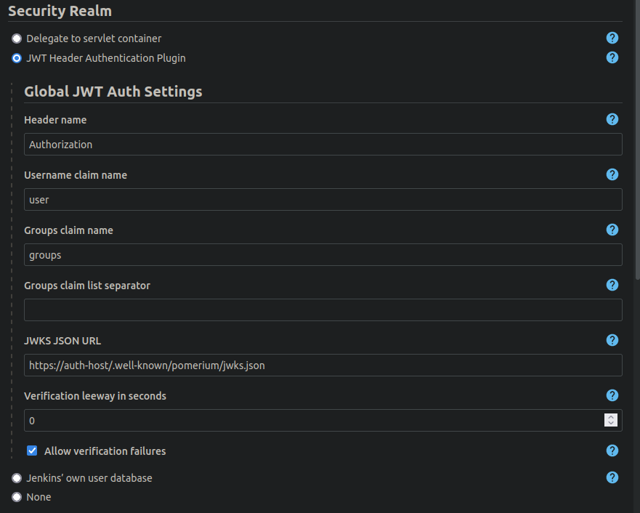
Task: Uncheck Allow verification failures checkbox
Action: click(x=32, y=451)
